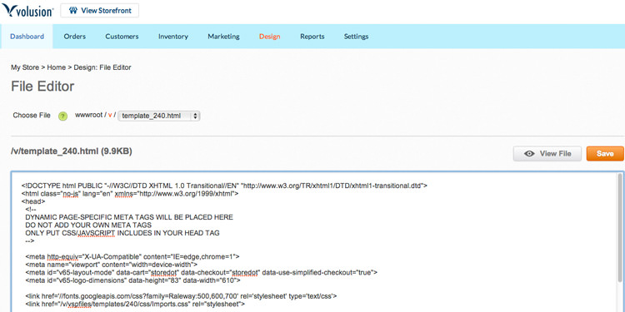
Task: Click the DOCTYPE line in the editor
Action: point(224,186)
